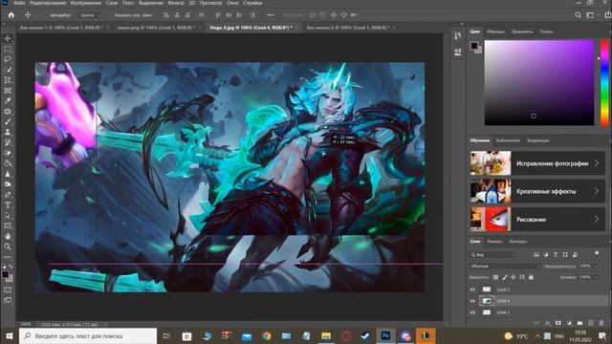612x344 pixels.
Task: Delete layer with trash icon
Action: tap(601, 323)
